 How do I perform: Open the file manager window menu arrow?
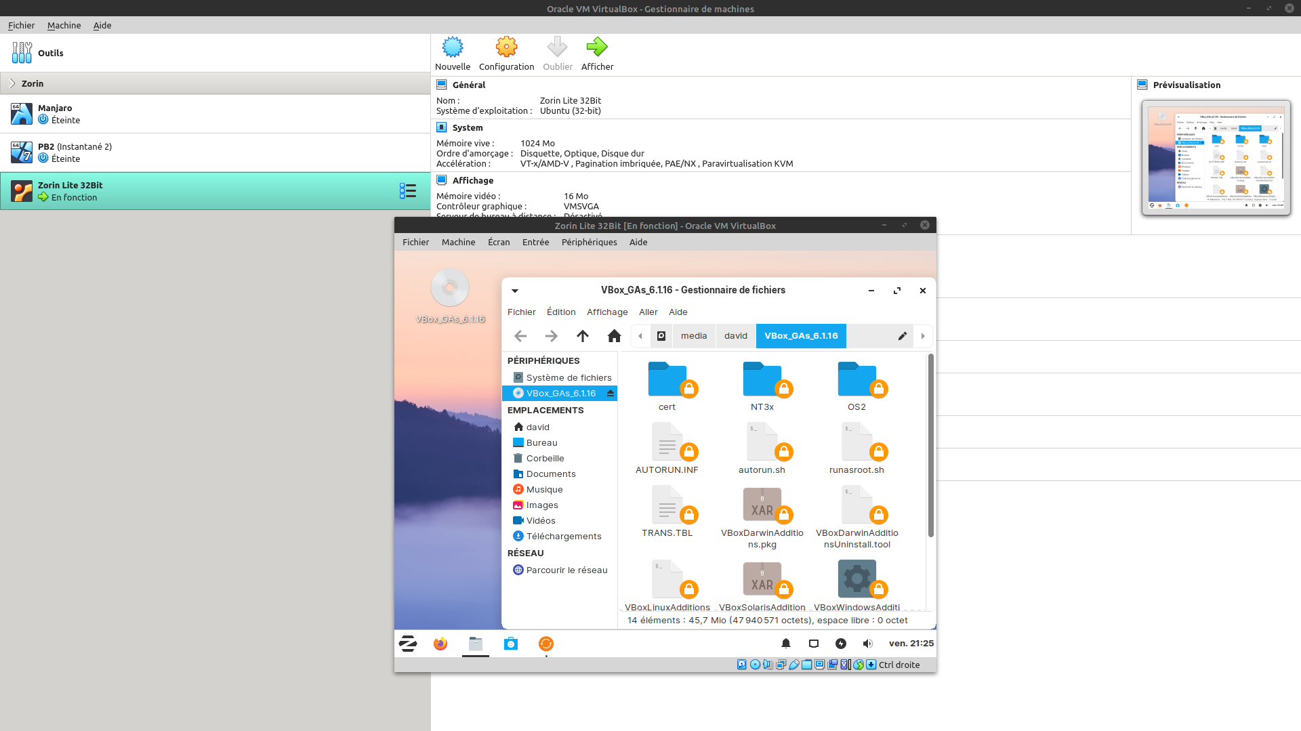point(515,291)
